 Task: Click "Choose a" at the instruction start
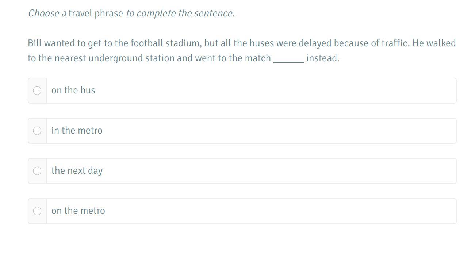[x=47, y=14]
